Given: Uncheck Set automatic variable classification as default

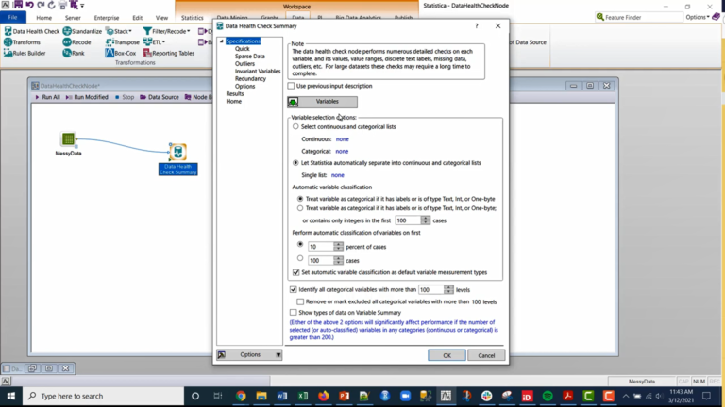Looking at the screenshot, I should [x=295, y=272].
